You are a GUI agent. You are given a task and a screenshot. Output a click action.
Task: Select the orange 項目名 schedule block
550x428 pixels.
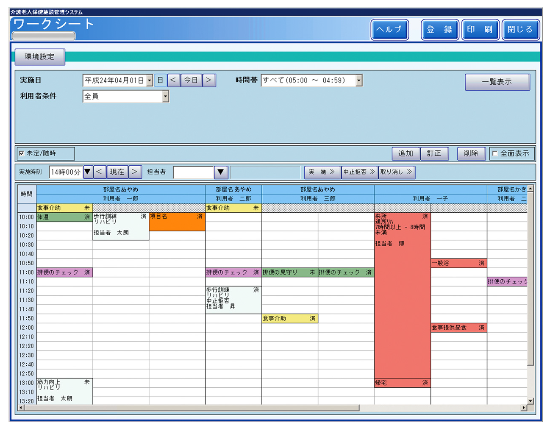pyautogui.click(x=177, y=222)
